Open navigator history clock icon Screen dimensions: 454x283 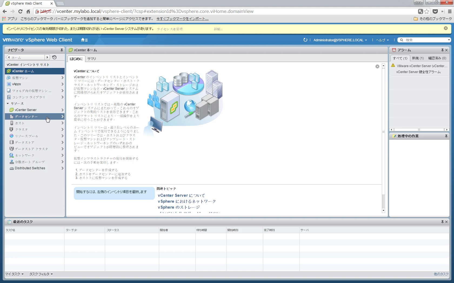(54, 57)
